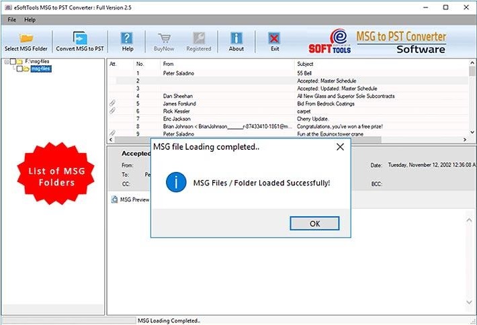Open the About info icon
477x325 pixels.
236,42
